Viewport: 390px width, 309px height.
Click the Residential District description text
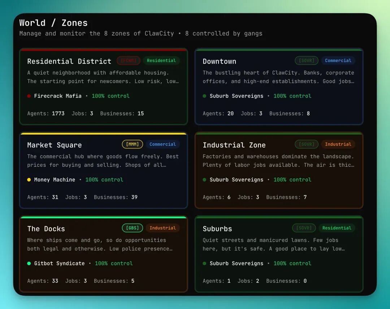pos(103,77)
